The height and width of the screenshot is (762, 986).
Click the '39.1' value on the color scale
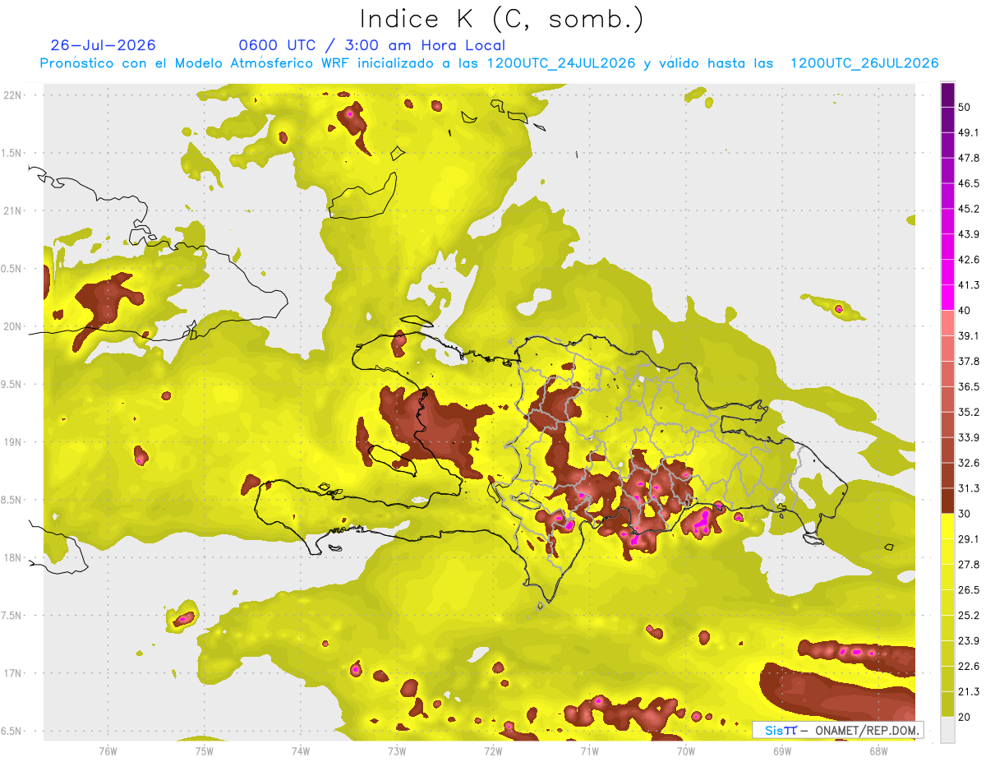(x=968, y=336)
